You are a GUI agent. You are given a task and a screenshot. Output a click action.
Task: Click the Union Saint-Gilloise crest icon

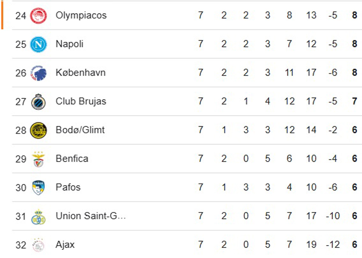(38, 216)
